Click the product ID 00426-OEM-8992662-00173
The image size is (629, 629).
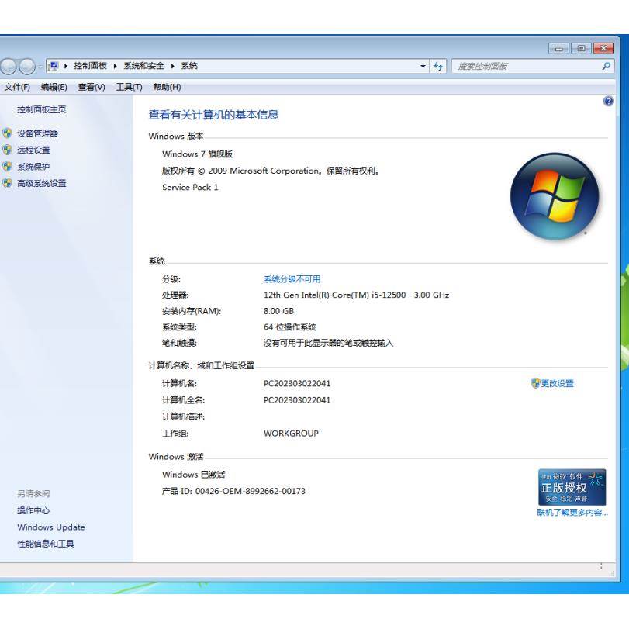(251, 491)
